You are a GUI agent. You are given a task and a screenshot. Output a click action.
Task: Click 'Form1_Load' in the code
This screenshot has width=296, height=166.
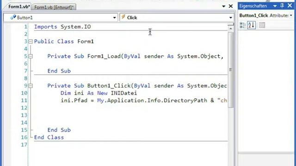(104, 56)
